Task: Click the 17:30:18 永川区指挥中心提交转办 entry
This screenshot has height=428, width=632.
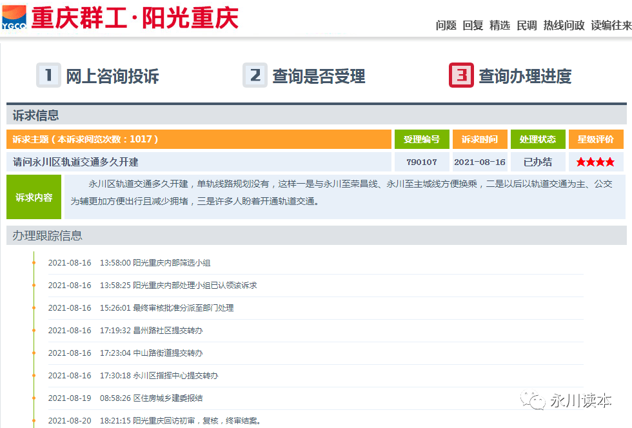Action: point(133,376)
